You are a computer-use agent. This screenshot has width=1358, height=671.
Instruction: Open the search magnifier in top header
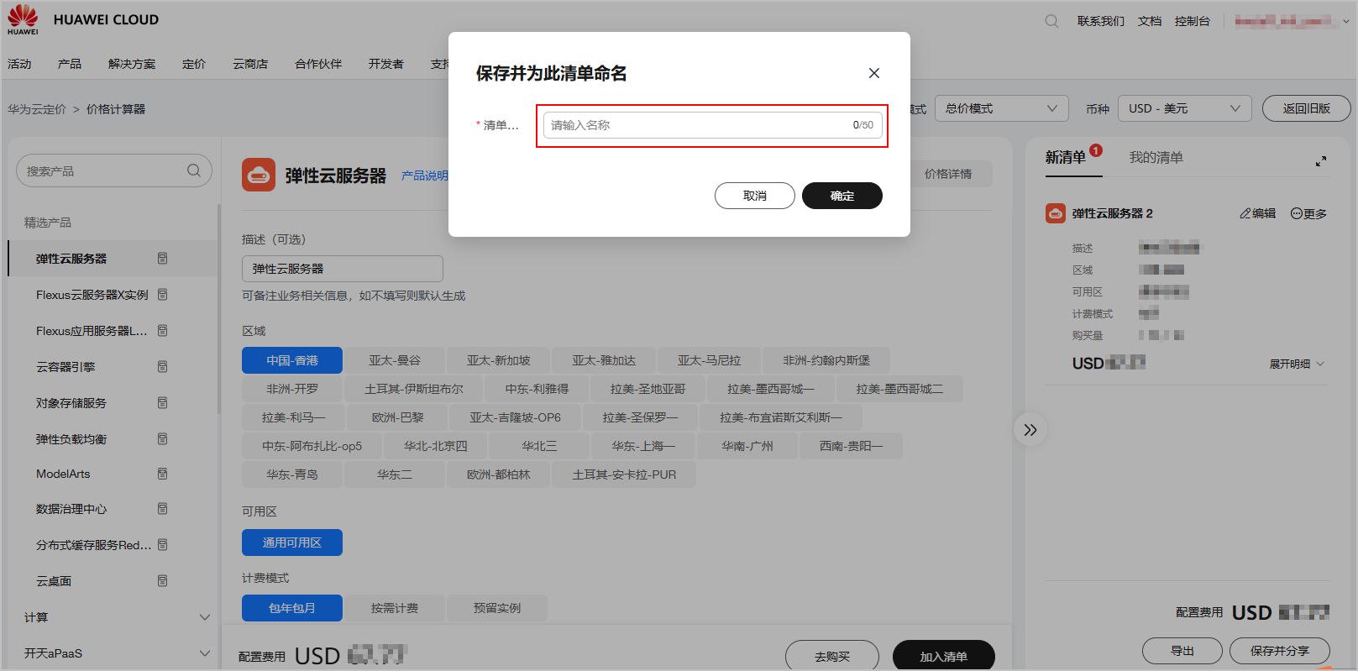pyautogui.click(x=1051, y=21)
